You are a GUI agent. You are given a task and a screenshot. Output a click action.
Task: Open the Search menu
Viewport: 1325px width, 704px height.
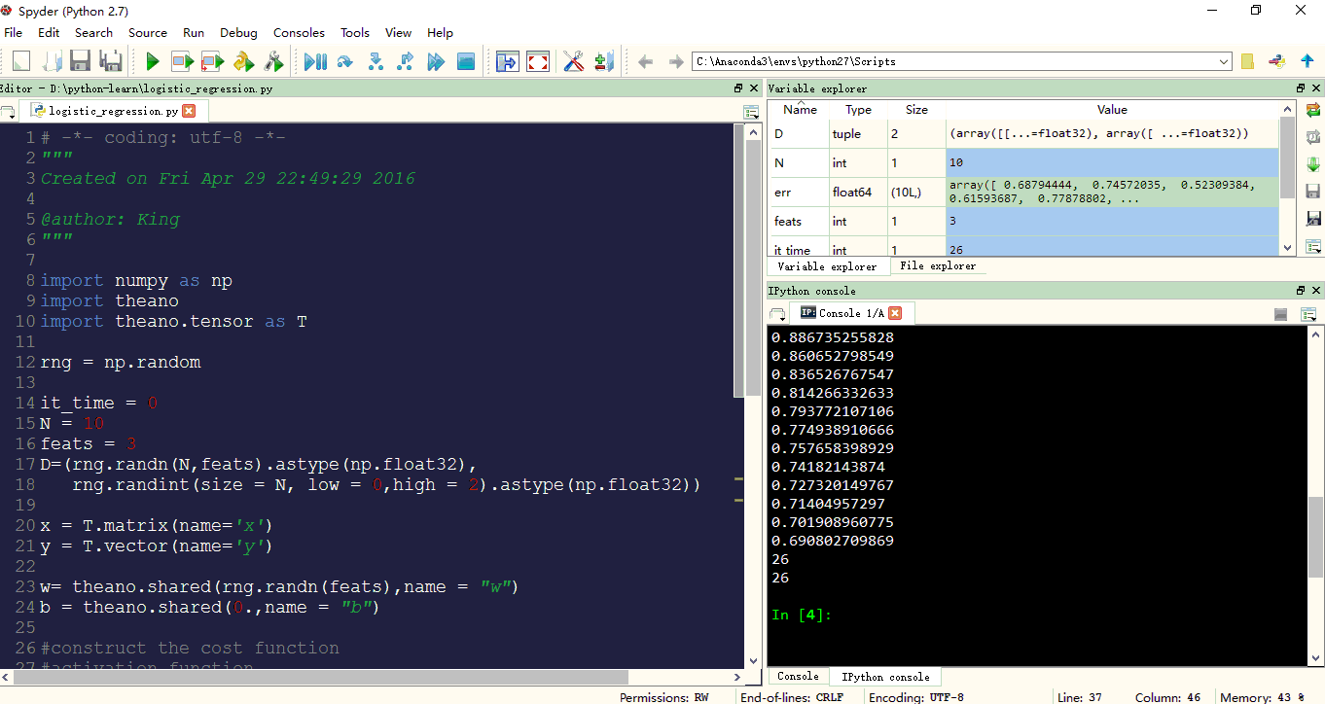tap(93, 32)
